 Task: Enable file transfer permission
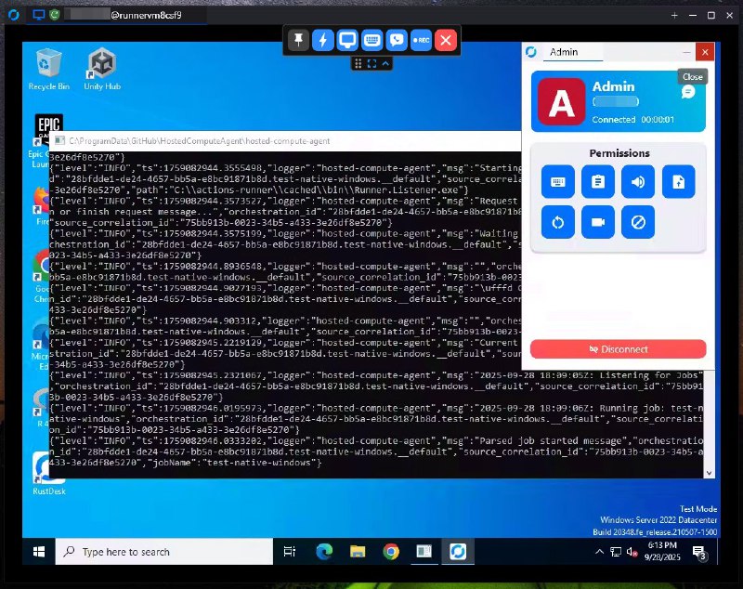[x=679, y=181]
